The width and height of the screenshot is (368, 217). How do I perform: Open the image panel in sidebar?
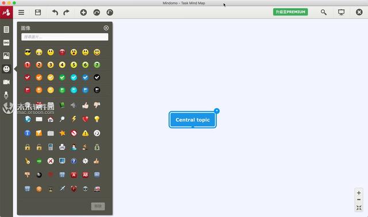6,56
